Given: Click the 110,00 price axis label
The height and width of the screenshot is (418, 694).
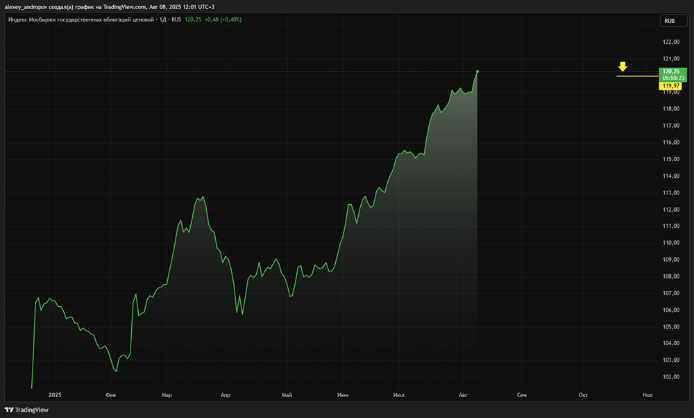Looking at the screenshot, I should click(671, 243).
